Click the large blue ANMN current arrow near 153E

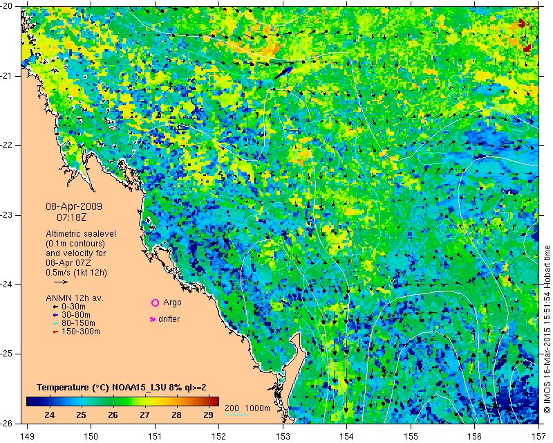tap(283, 73)
